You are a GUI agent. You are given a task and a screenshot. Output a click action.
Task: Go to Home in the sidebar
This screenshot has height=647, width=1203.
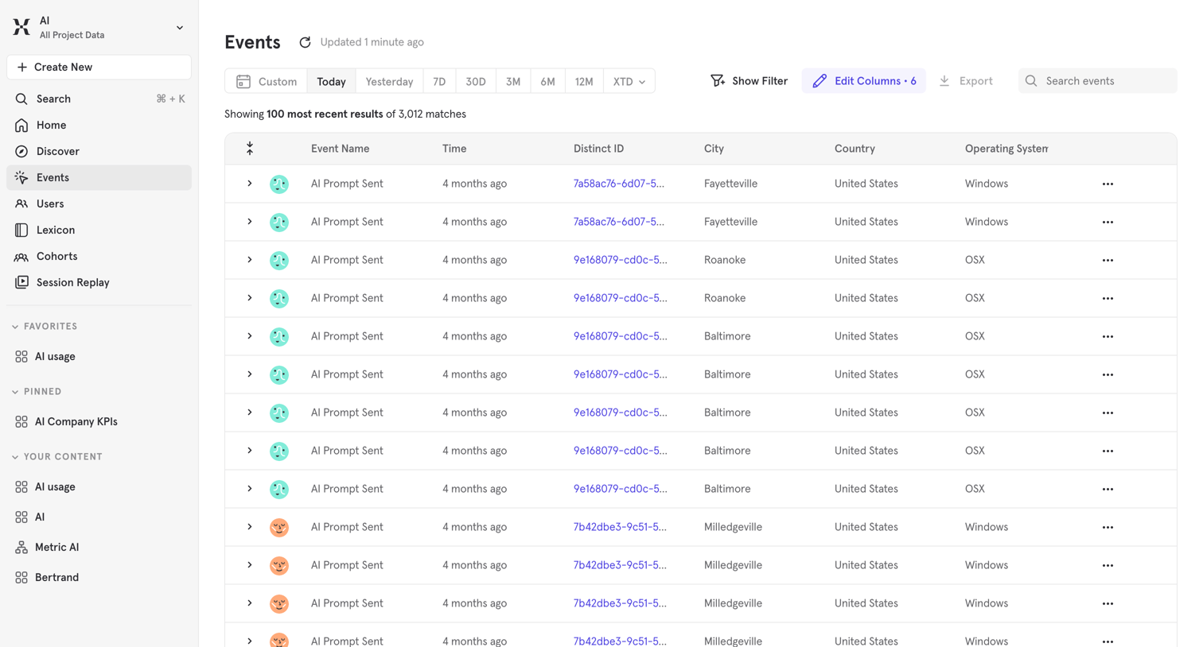[99, 125]
